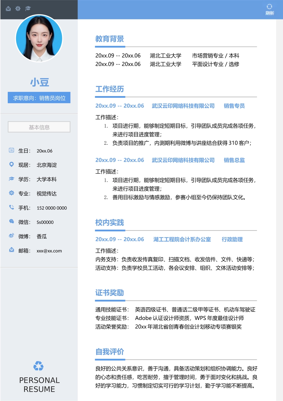Click the job title 销售总监
This screenshot has height=401, width=283.
tap(234, 160)
